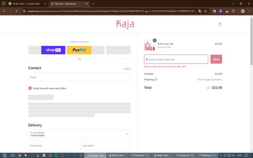This screenshot has height=158, width=253.
Task: Click the page vertical scrollbar
Action: click(x=251, y=42)
